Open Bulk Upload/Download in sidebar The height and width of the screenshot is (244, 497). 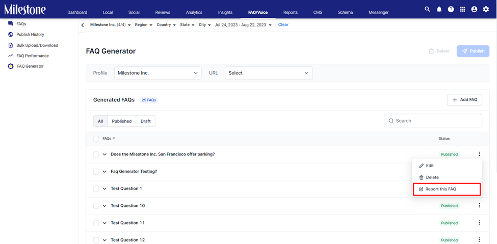(x=37, y=45)
